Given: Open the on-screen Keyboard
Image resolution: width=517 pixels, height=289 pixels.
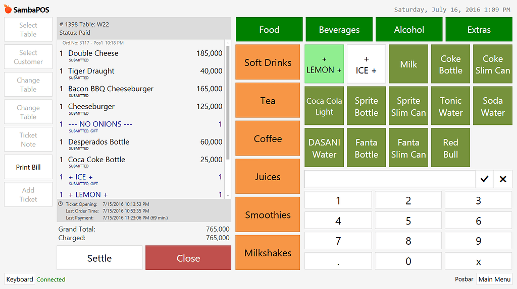Looking at the screenshot, I should tap(20, 279).
